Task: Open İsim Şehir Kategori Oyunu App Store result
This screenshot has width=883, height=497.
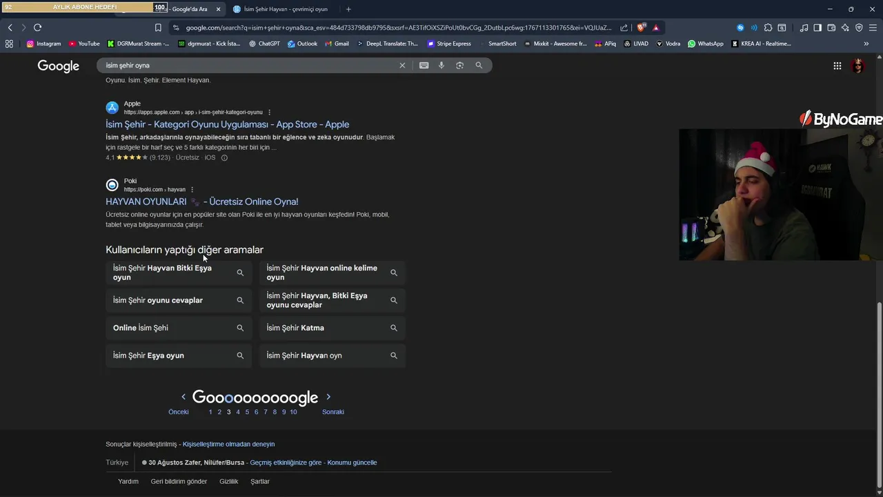Action: tap(227, 124)
